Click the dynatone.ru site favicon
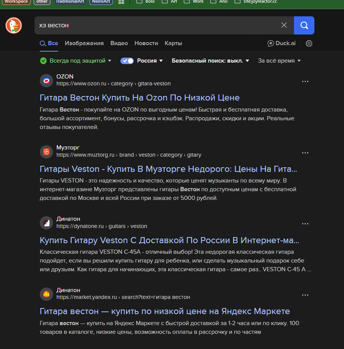This screenshot has height=349, width=344. (x=46, y=223)
